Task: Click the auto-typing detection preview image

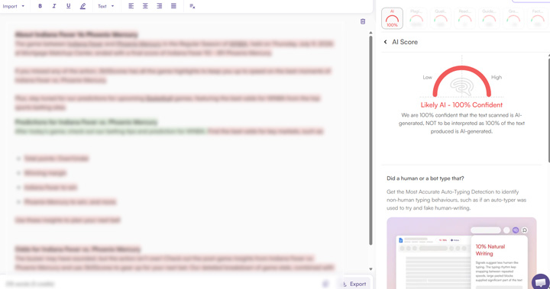Action: tap(461, 253)
